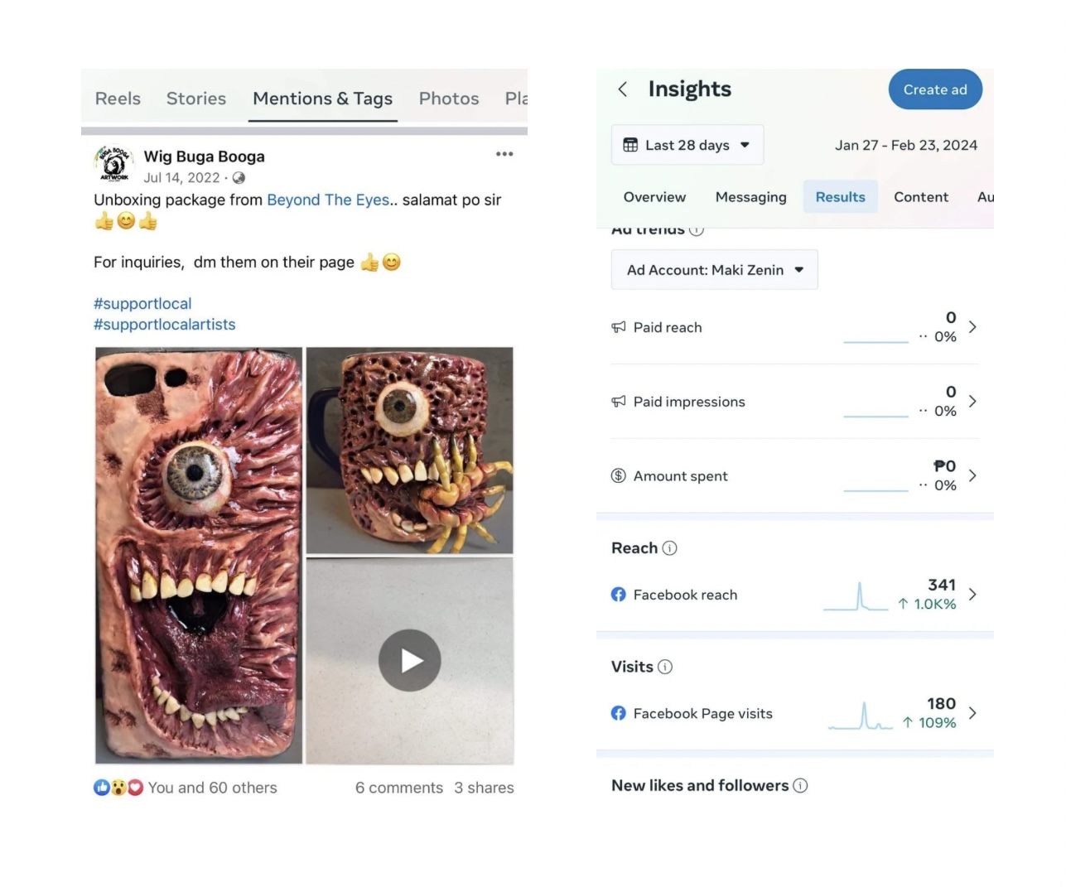View the 6 comments on the post

click(399, 788)
